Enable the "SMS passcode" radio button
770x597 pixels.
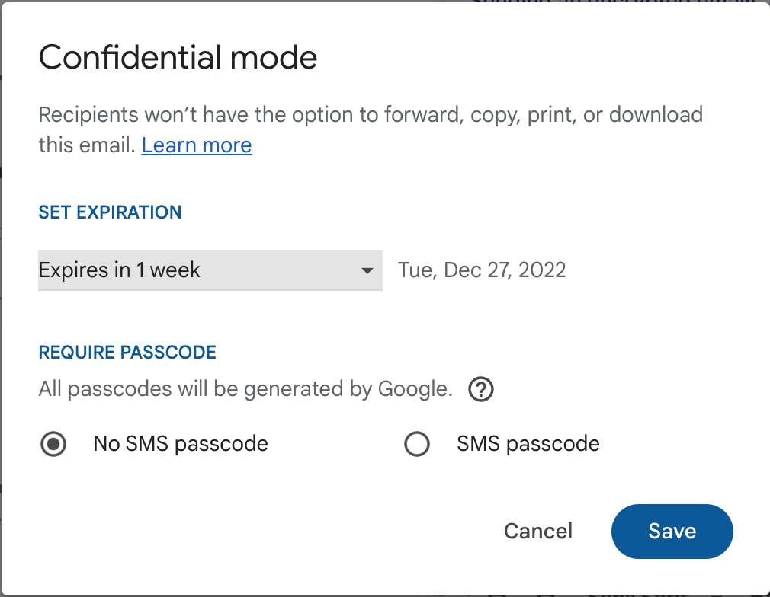(x=416, y=444)
